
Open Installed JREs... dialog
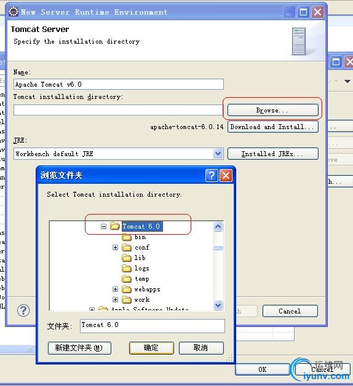(272, 154)
